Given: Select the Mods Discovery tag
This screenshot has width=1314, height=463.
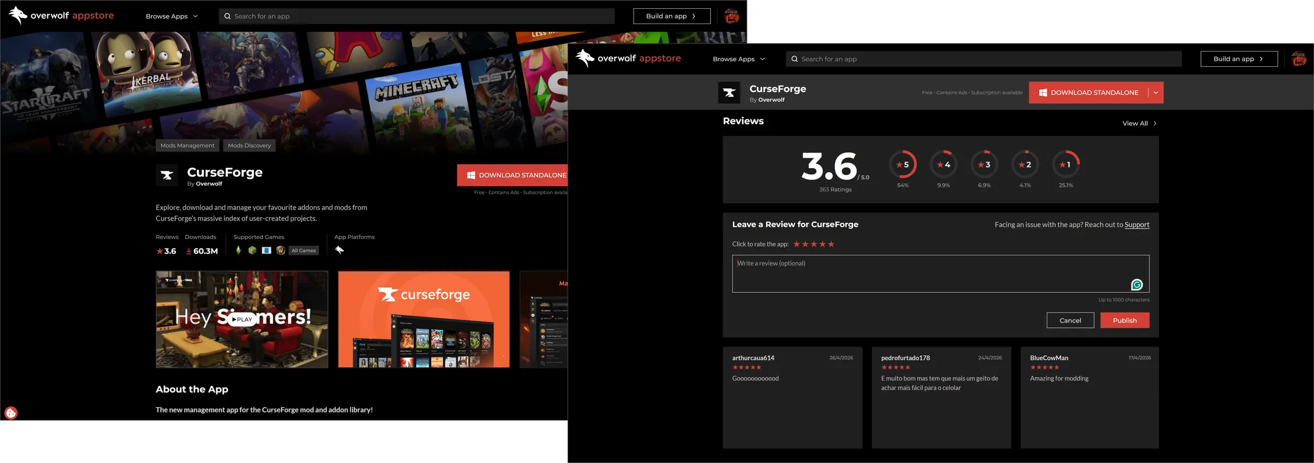Looking at the screenshot, I should click(x=249, y=146).
